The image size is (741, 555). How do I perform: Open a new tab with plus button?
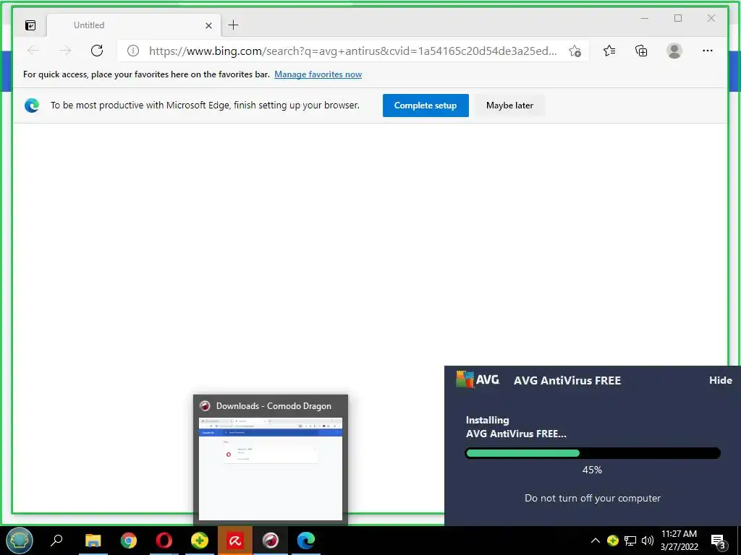tap(234, 25)
